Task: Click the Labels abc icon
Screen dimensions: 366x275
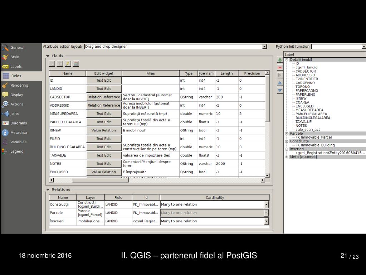Action: [5, 67]
